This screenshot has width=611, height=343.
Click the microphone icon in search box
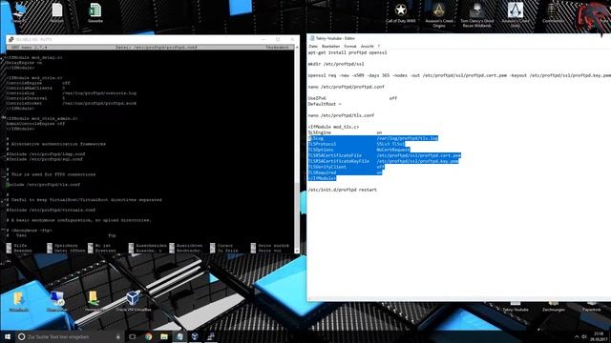pos(118,336)
